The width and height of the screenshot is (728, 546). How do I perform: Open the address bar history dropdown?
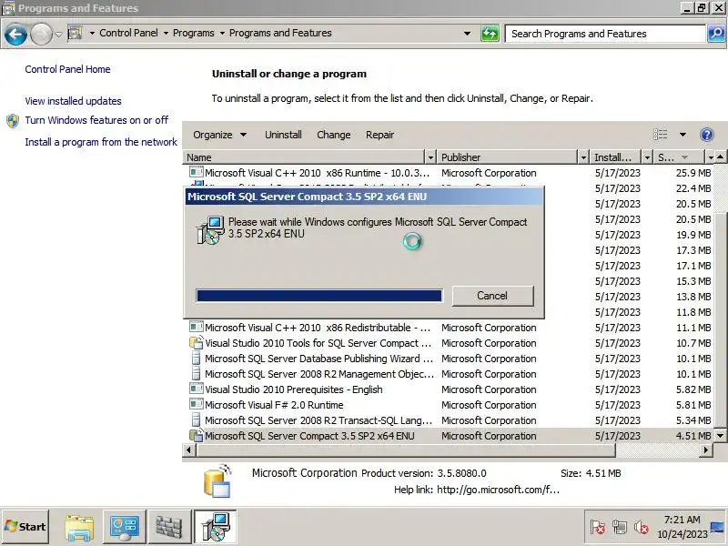467,34
